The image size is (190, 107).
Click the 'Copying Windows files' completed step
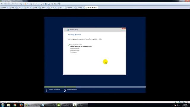pos(76,45)
